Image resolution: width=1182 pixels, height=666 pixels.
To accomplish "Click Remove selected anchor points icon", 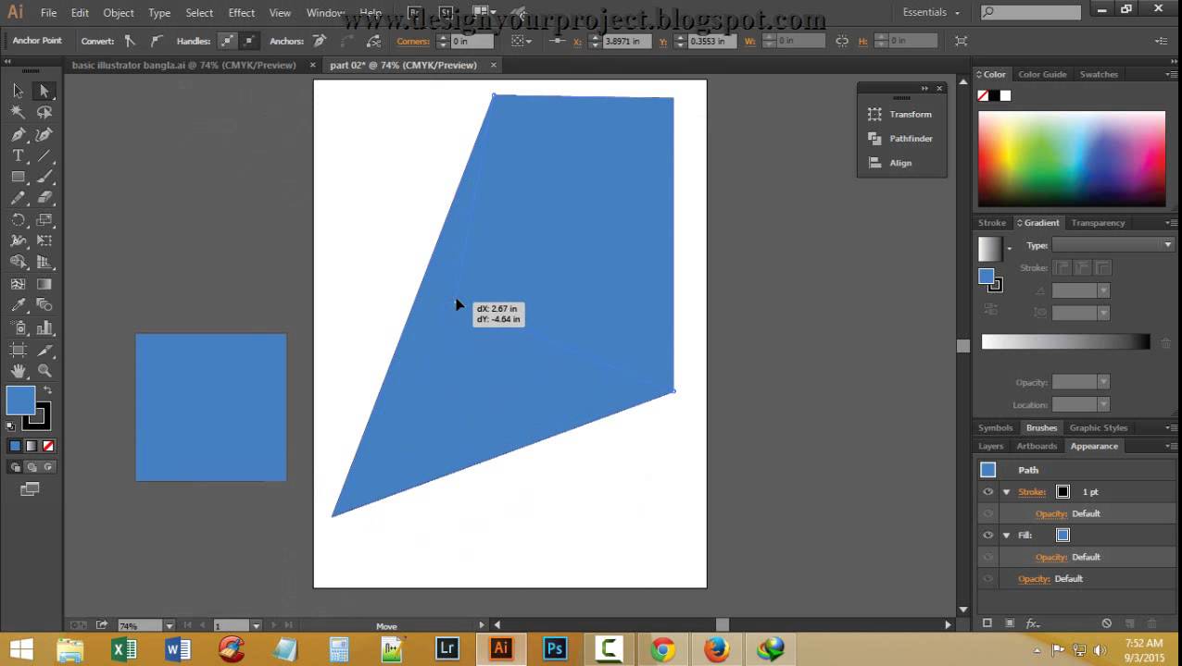I will click(320, 41).
